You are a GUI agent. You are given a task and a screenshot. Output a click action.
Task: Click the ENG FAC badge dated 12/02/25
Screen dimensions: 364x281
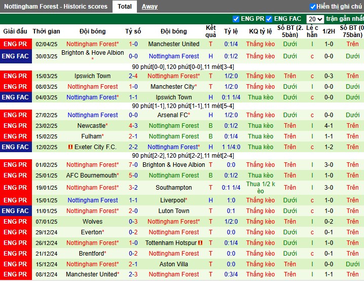pyautogui.click(x=16, y=147)
